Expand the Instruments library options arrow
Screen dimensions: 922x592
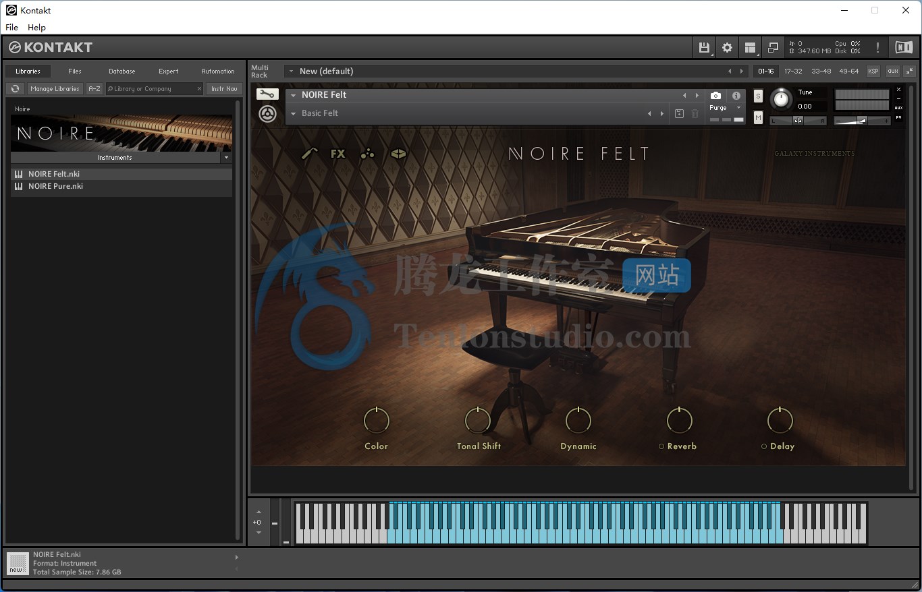coord(226,157)
